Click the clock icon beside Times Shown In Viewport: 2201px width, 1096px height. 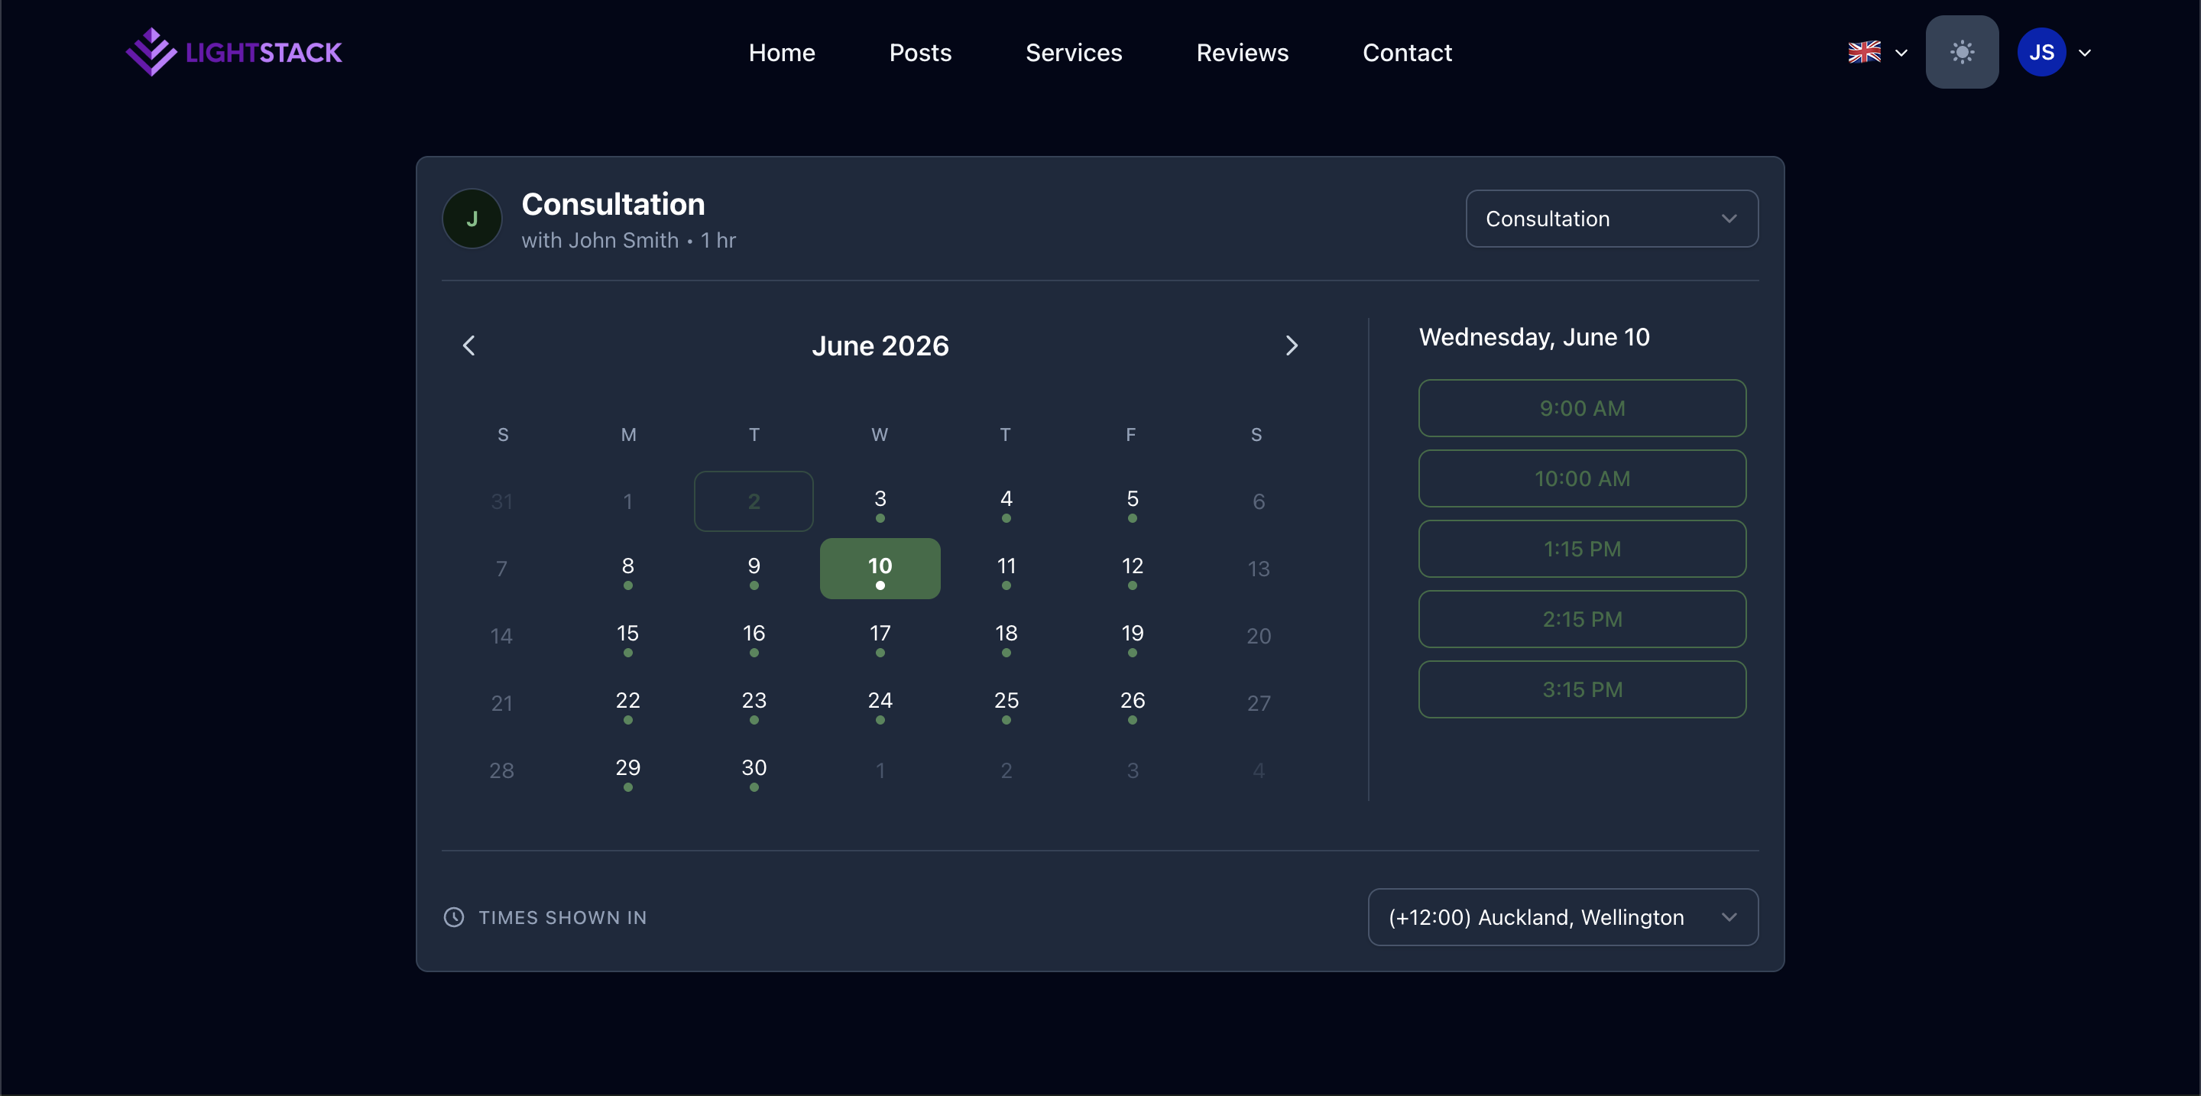(x=454, y=917)
